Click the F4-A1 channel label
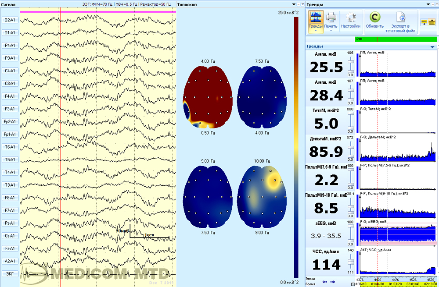 click(x=10, y=96)
